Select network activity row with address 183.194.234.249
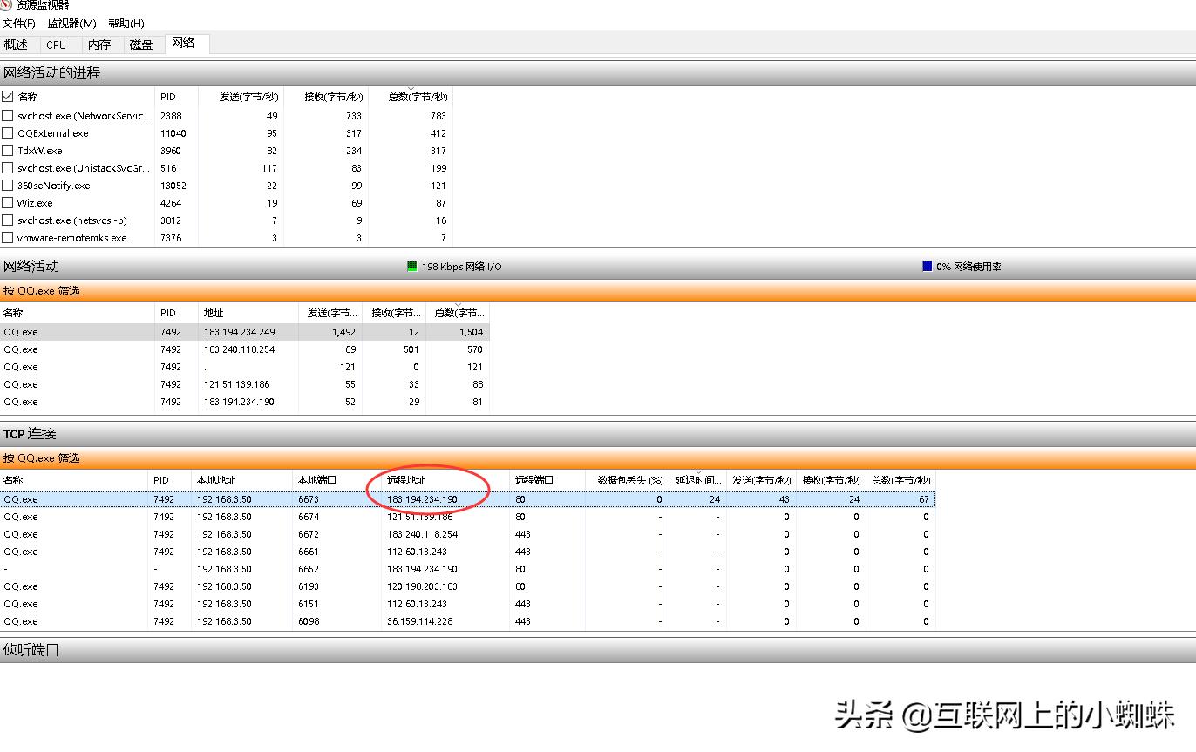Screen dimensions: 1196x752 tap(245, 332)
